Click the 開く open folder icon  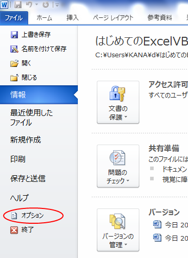pyautogui.click(x=14, y=63)
